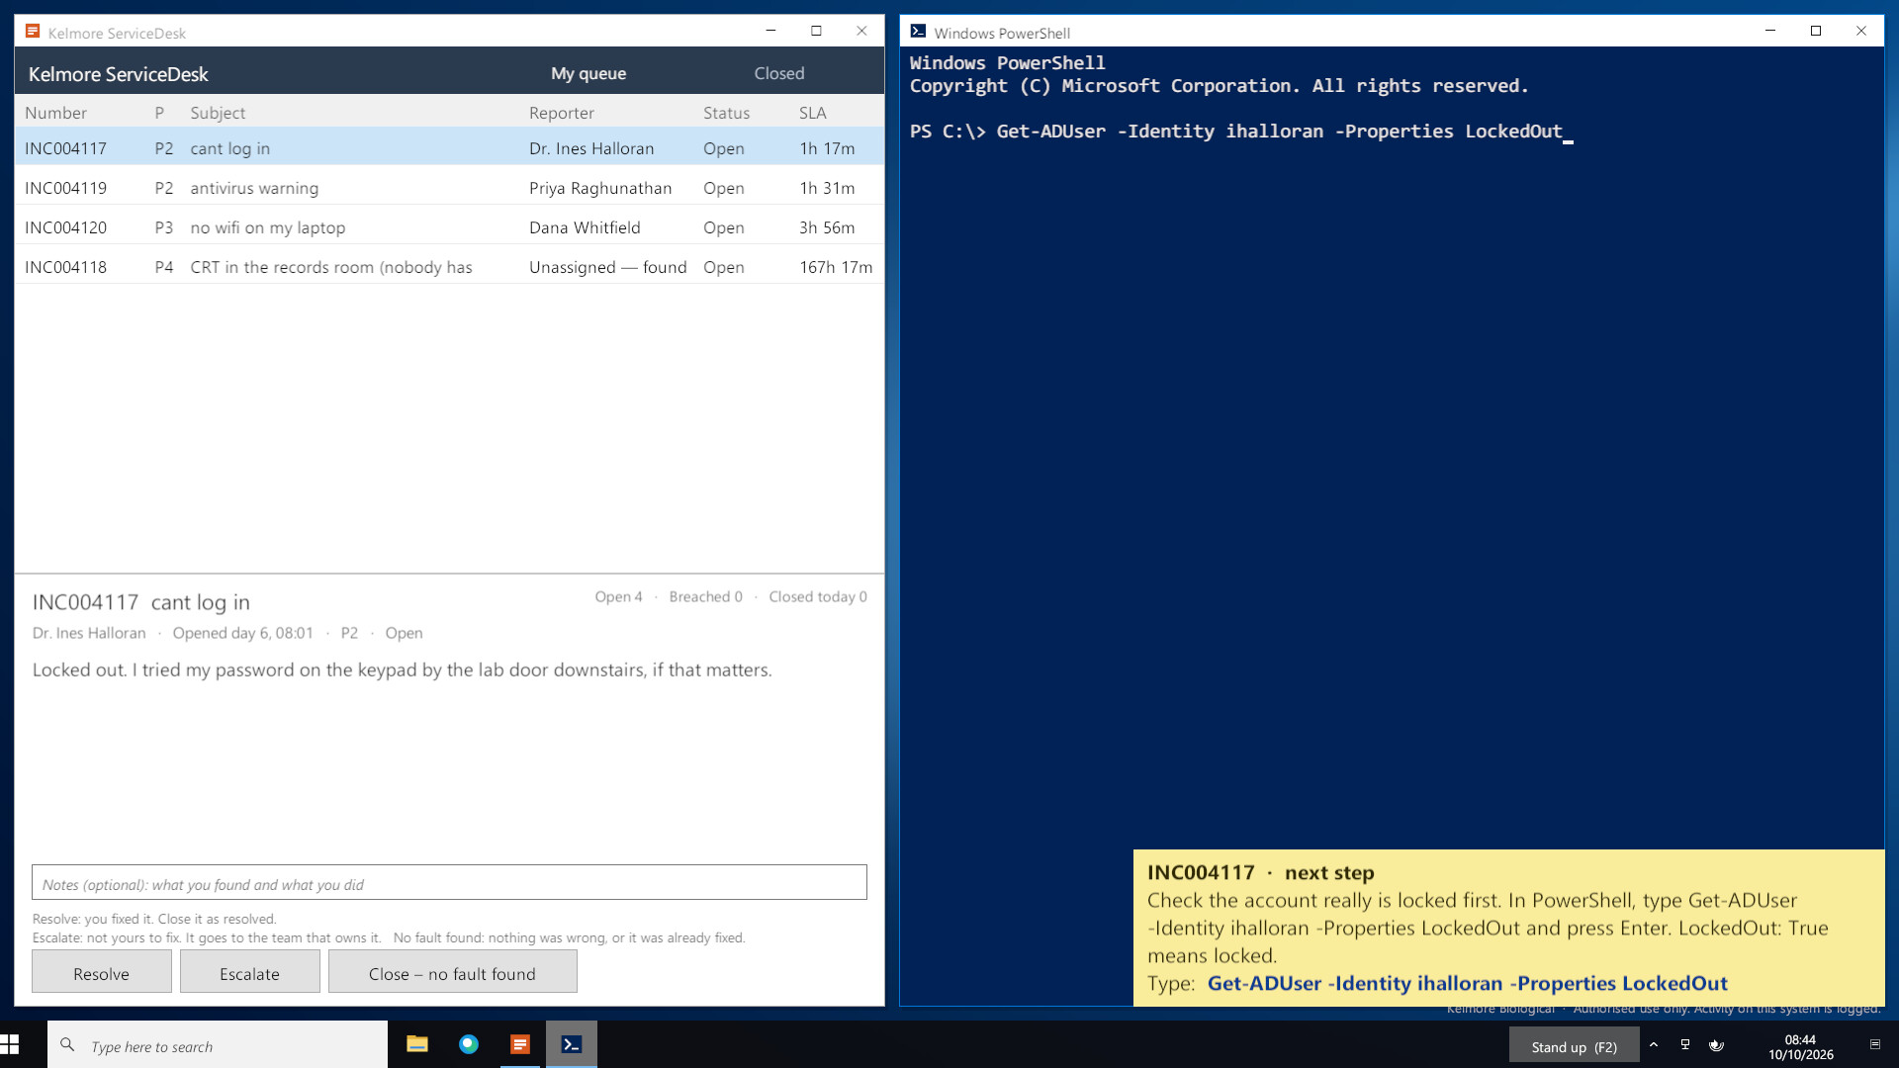1899x1068 pixels.
Task: Sort by the Reporter column header
Action: coord(562,113)
